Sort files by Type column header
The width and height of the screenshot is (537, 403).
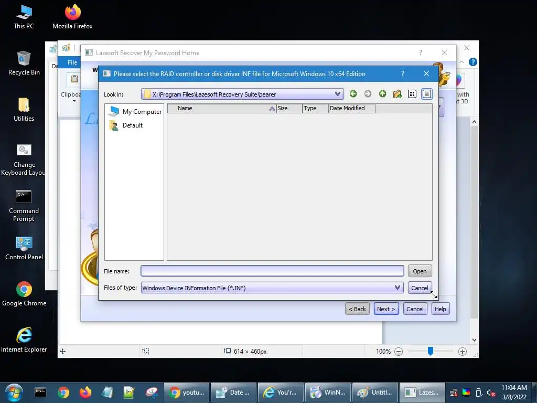(316, 108)
